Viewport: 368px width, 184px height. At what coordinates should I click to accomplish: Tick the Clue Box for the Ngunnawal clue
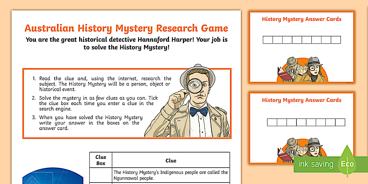pos(101,174)
